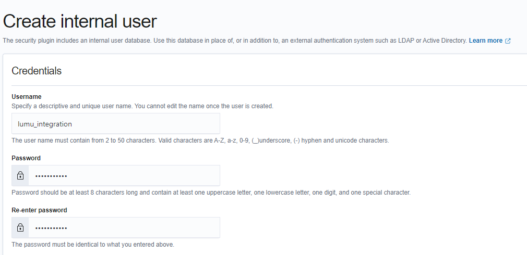Screen dimensions: 527x255
Task: Click the Credentials section heading
Action: point(37,71)
